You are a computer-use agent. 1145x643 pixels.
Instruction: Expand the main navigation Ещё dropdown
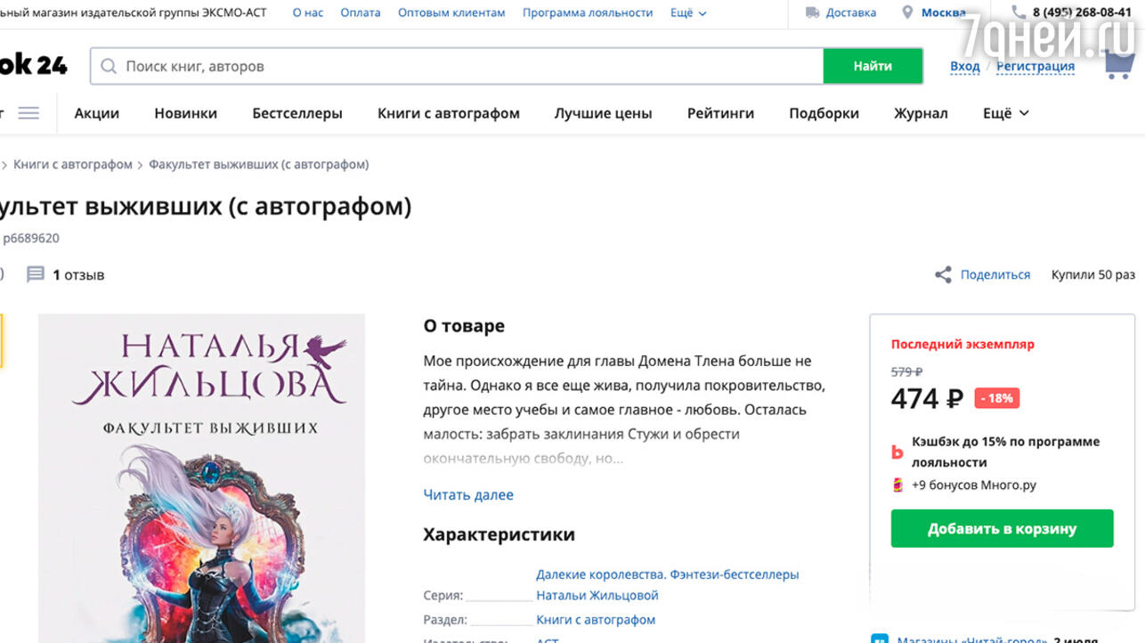pos(1005,113)
